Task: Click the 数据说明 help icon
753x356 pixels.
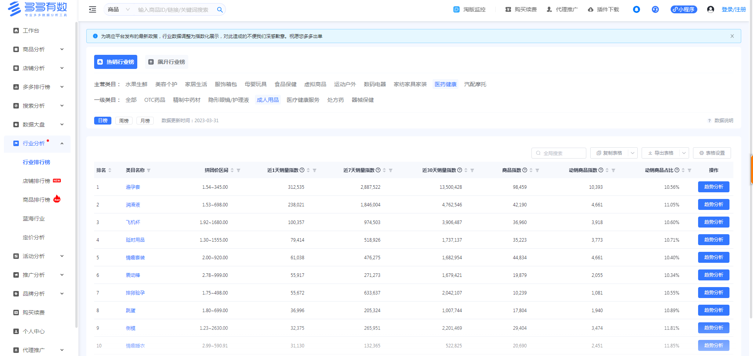Action: (709, 121)
